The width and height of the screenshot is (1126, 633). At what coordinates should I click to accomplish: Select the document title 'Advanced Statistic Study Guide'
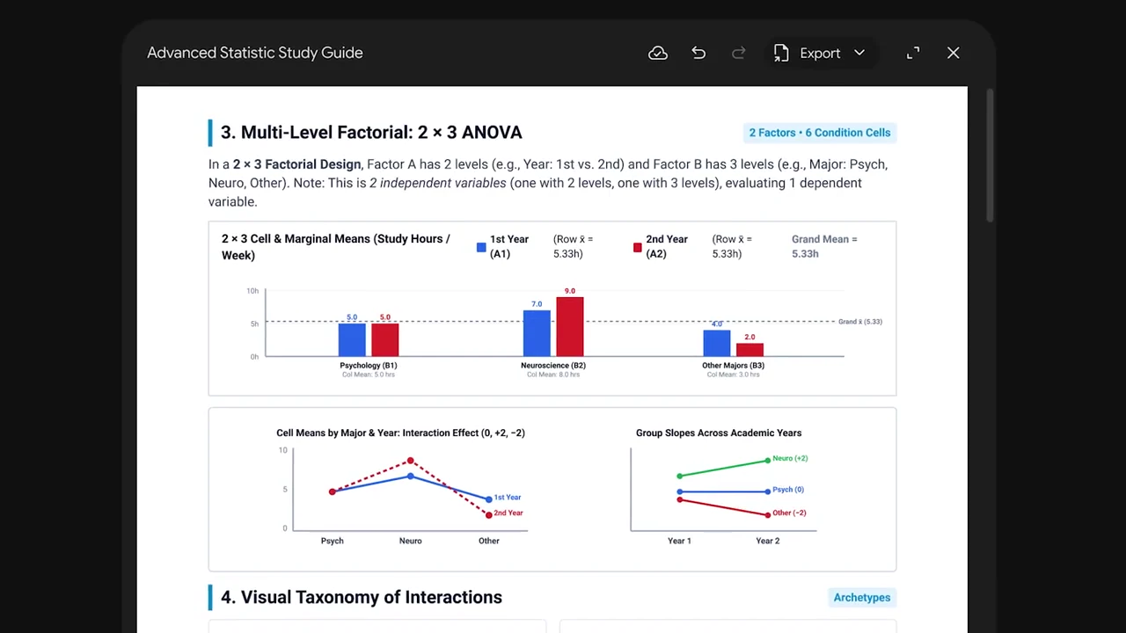255,53
